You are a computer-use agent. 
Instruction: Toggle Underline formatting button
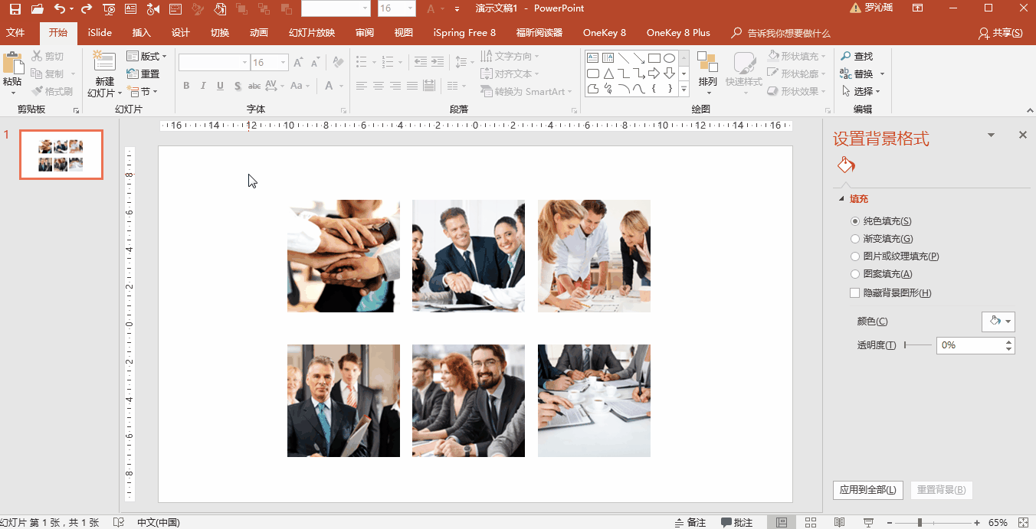[x=221, y=86]
